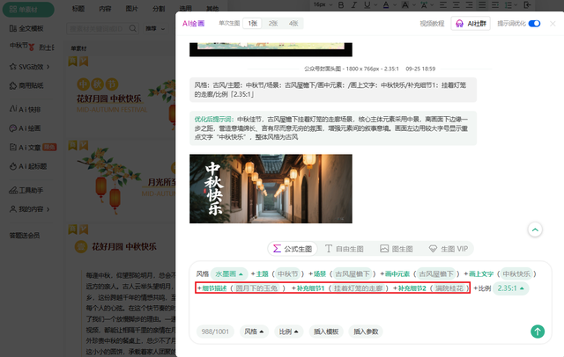Open the 2.35:1 ratio dropdown
564x357 pixels.
click(x=510, y=288)
